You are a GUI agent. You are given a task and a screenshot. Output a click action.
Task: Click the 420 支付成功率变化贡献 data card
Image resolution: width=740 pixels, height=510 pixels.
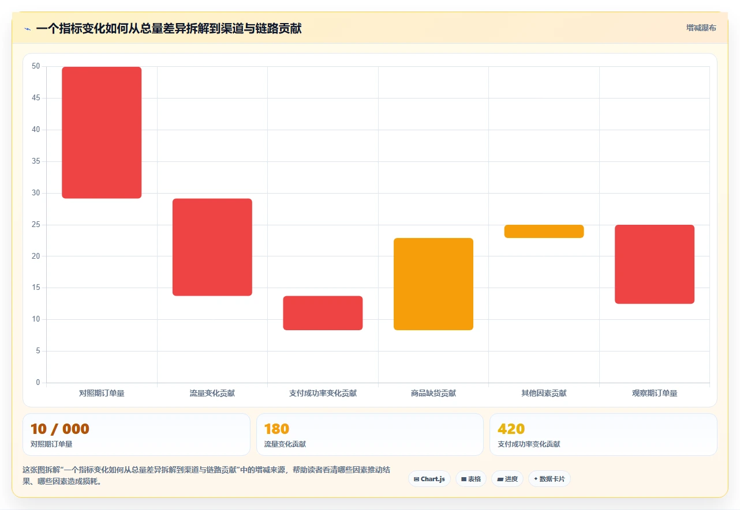[603, 435]
